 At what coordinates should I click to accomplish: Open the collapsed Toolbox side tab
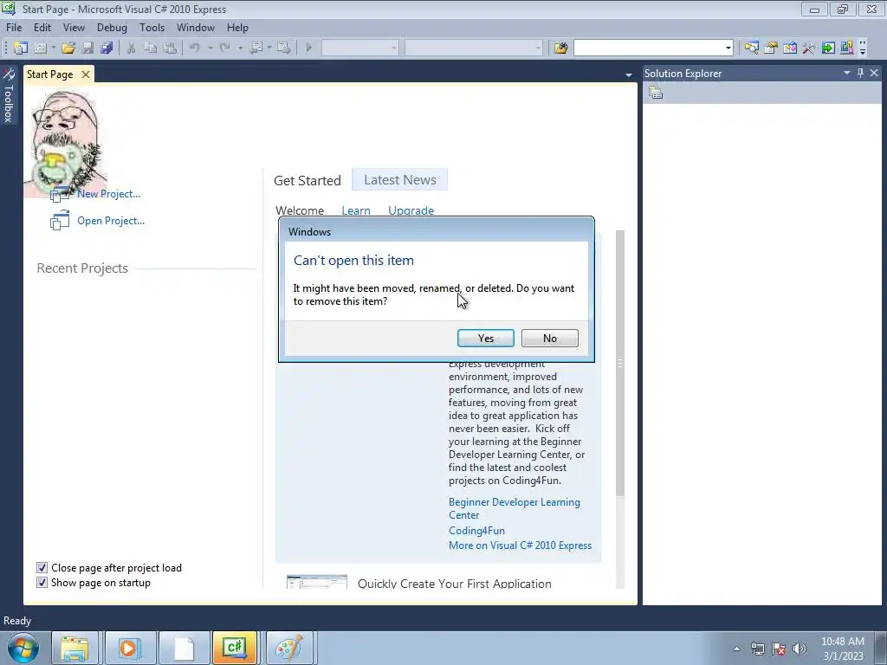coord(9,95)
